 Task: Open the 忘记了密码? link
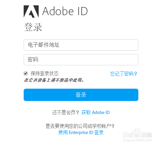tap(123, 74)
